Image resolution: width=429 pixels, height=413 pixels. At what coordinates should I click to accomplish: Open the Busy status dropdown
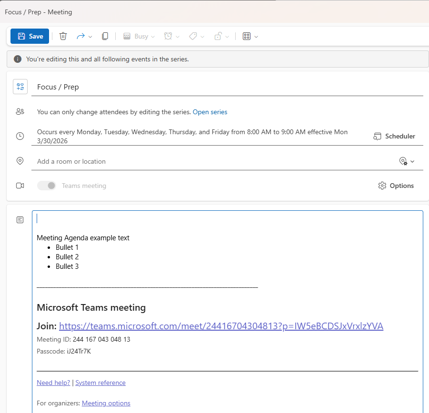tap(139, 36)
